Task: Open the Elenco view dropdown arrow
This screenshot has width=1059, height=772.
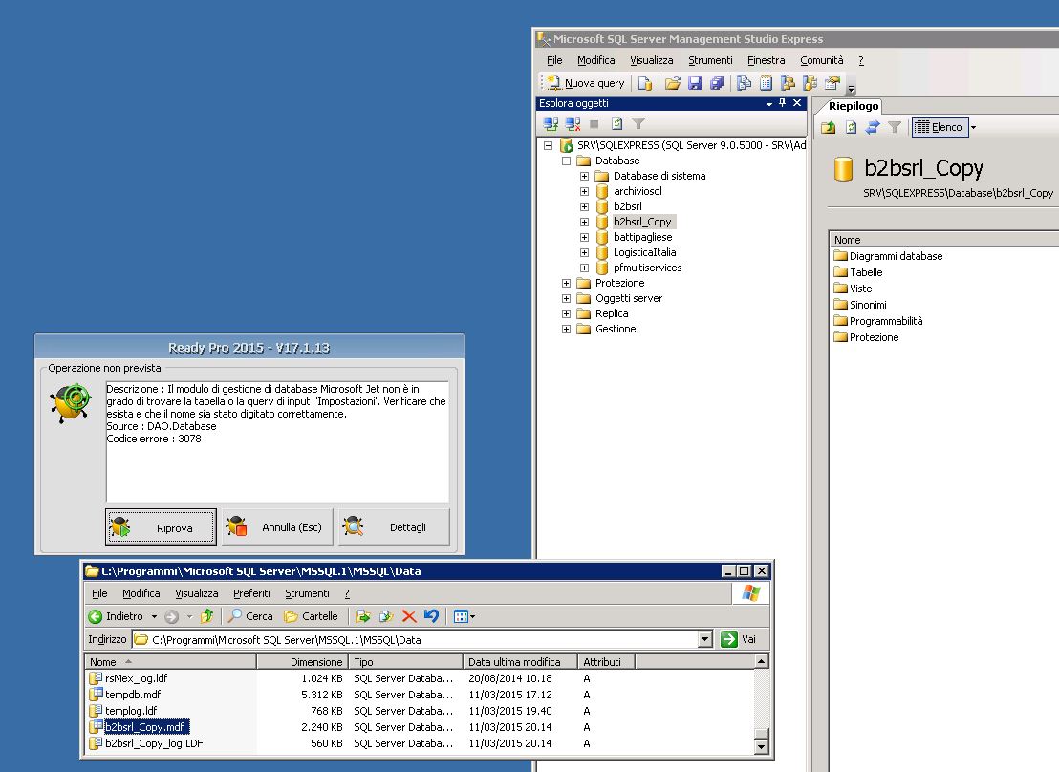Action: click(x=973, y=127)
